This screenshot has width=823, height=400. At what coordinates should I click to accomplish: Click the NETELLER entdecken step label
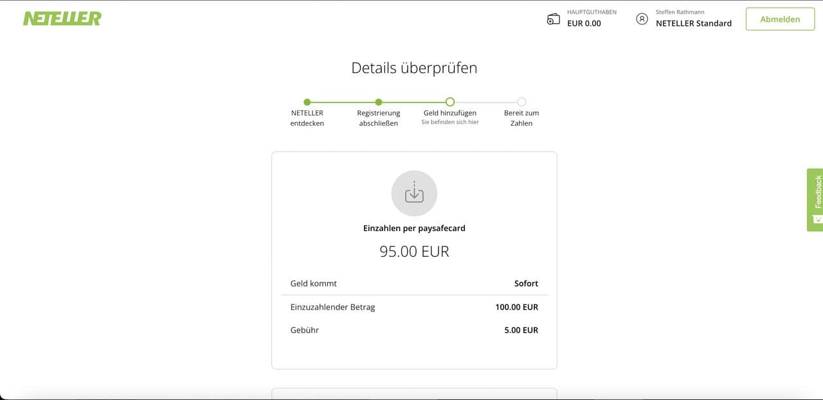(307, 118)
